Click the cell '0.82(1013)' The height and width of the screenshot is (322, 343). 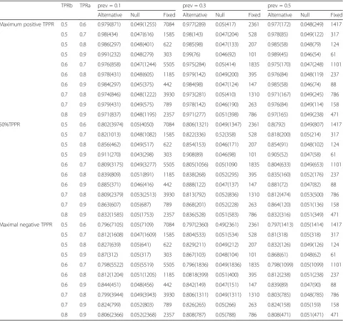pos(109,135)
